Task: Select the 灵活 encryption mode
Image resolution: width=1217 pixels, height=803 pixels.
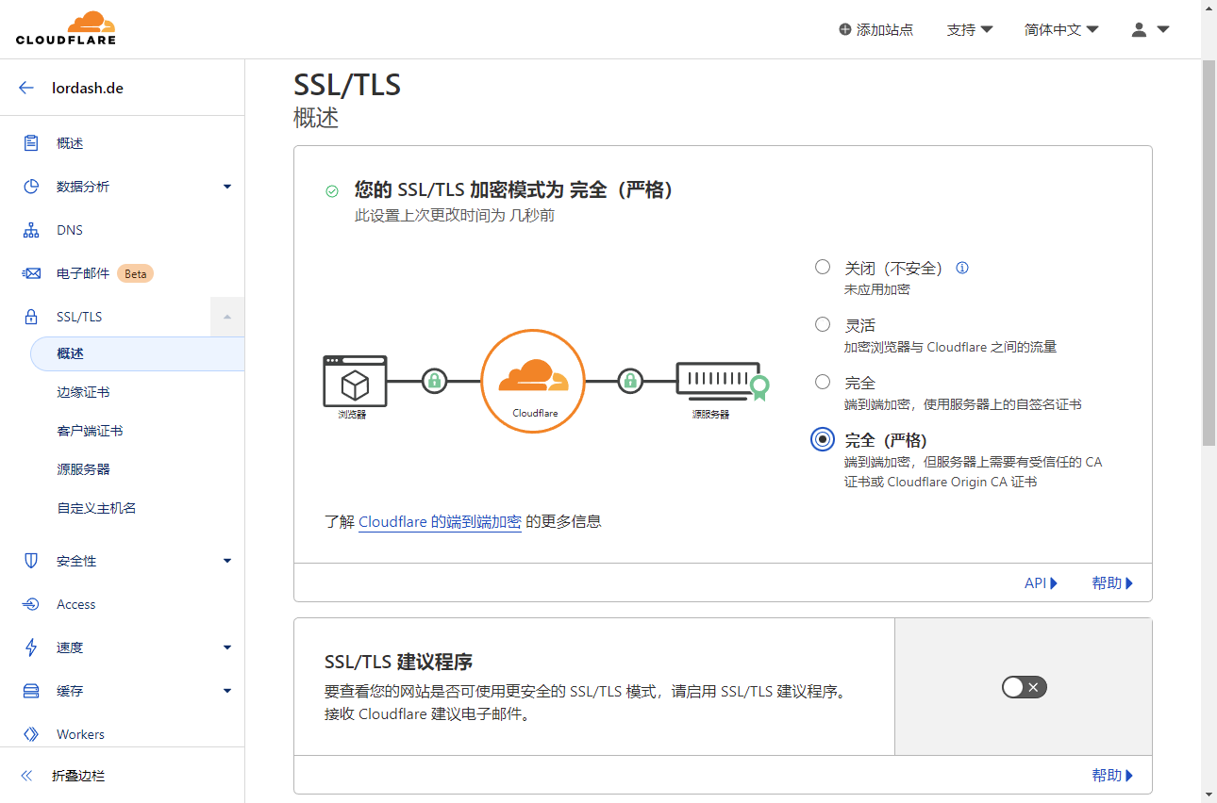Action: (823, 324)
